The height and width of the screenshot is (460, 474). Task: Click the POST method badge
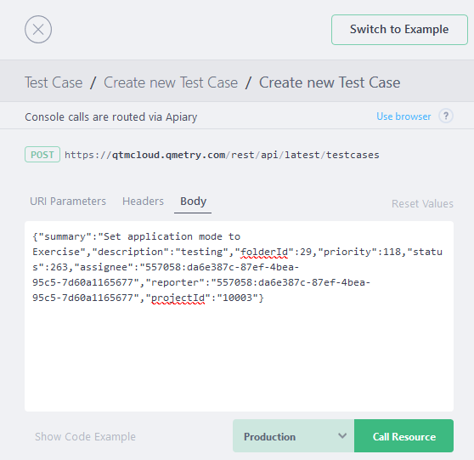pos(42,155)
